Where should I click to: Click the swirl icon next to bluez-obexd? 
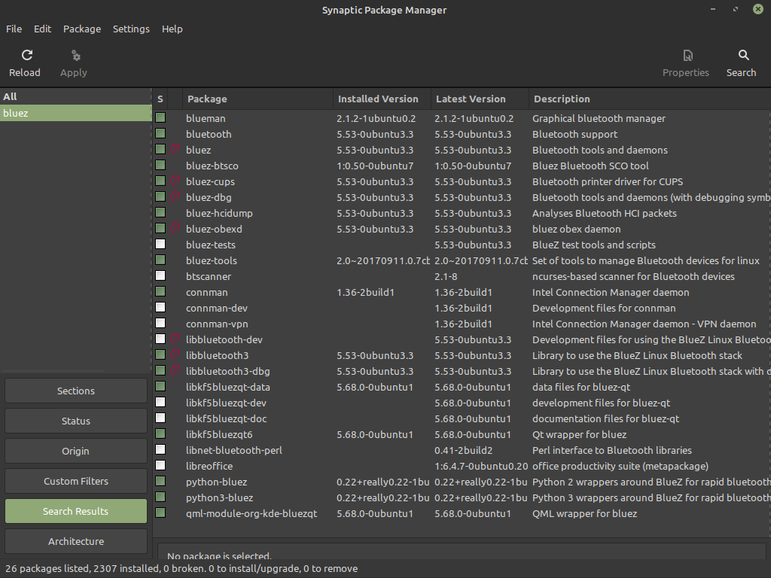(x=175, y=229)
